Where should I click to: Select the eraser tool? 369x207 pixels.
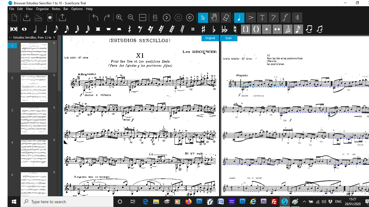(x=226, y=18)
